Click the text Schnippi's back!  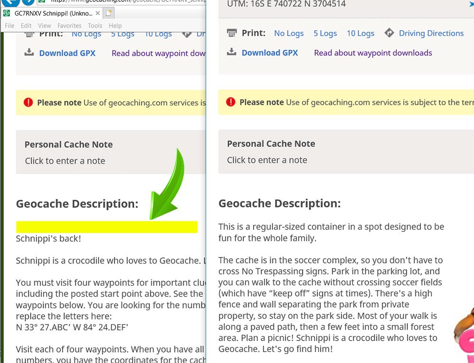[48, 238]
